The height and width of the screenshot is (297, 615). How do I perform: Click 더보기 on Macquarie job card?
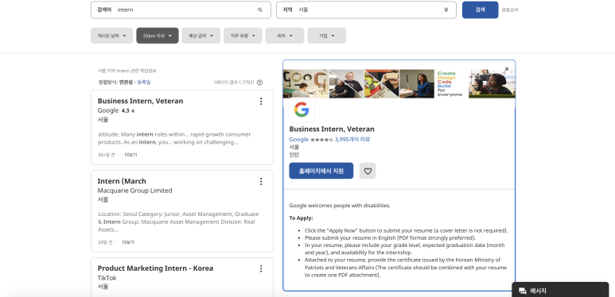coord(128,243)
